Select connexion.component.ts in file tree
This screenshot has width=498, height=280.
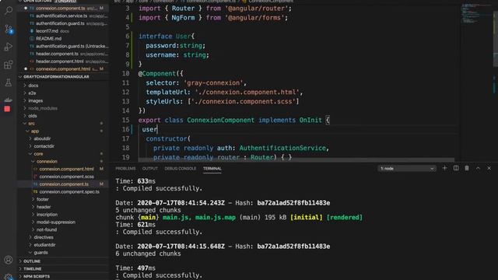tap(64, 184)
